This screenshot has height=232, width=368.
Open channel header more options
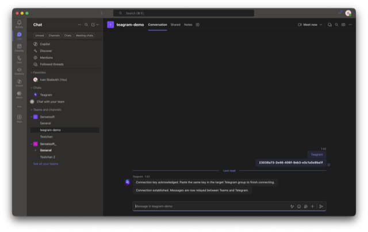click(350, 25)
